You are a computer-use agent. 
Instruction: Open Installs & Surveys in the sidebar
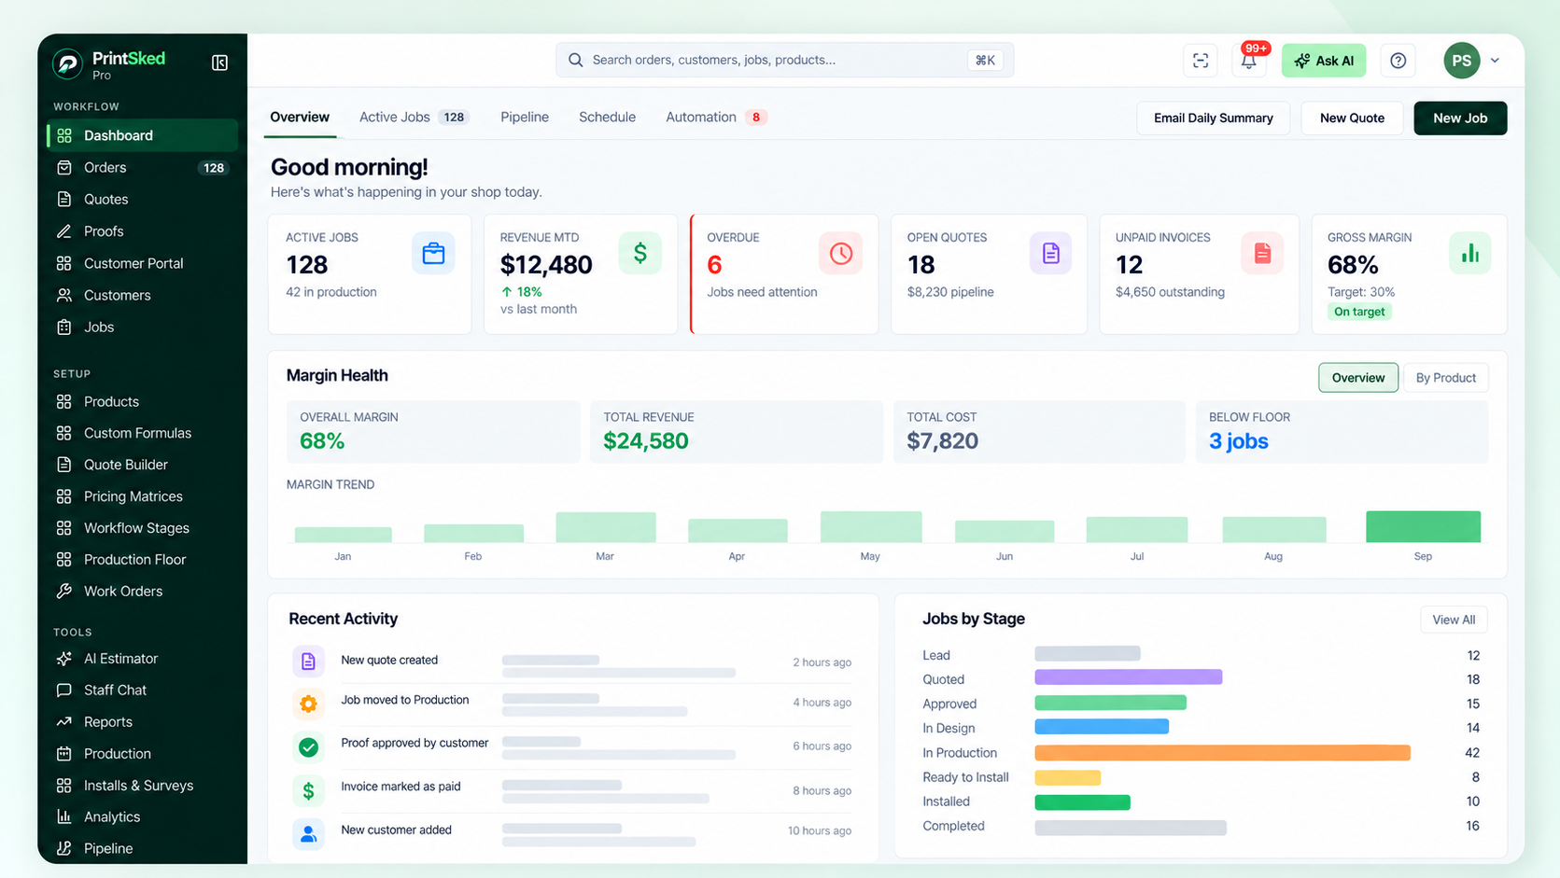point(142,786)
